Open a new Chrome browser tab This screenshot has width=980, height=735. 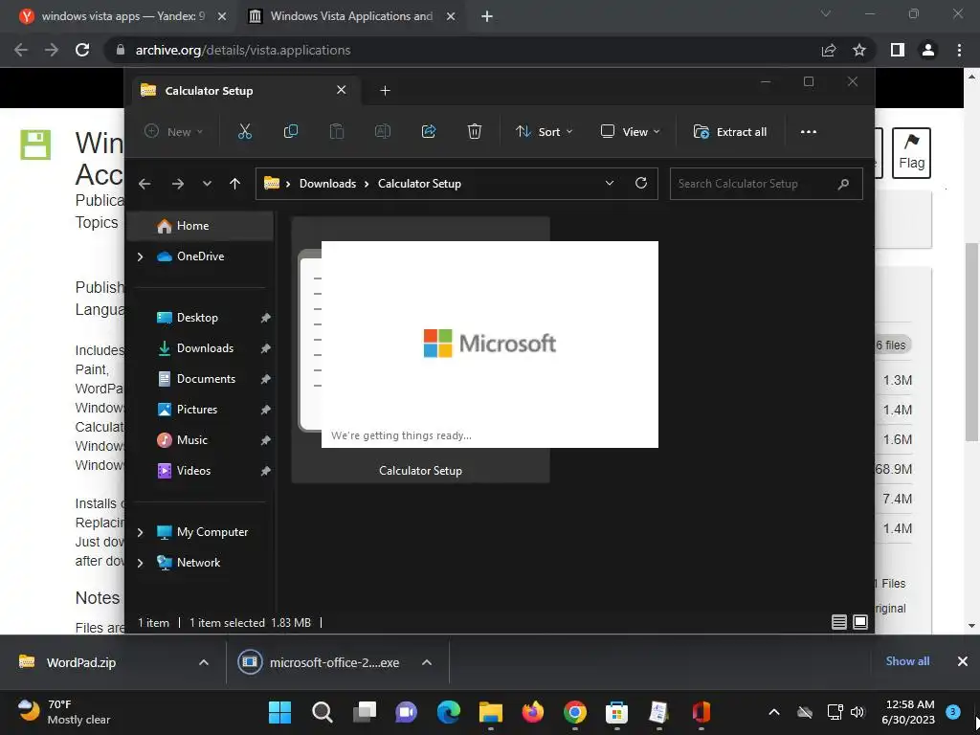pyautogui.click(x=487, y=17)
